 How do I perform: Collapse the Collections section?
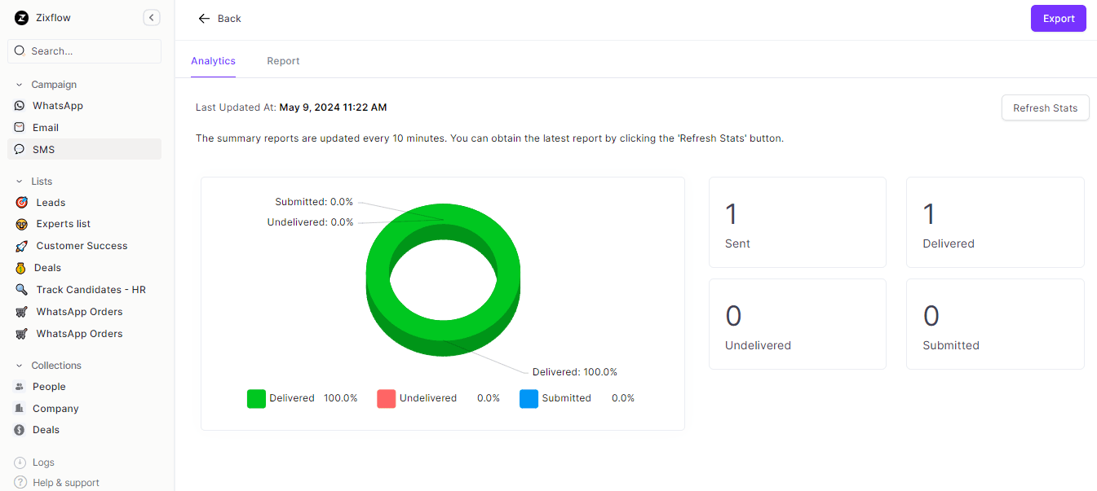(20, 366)
